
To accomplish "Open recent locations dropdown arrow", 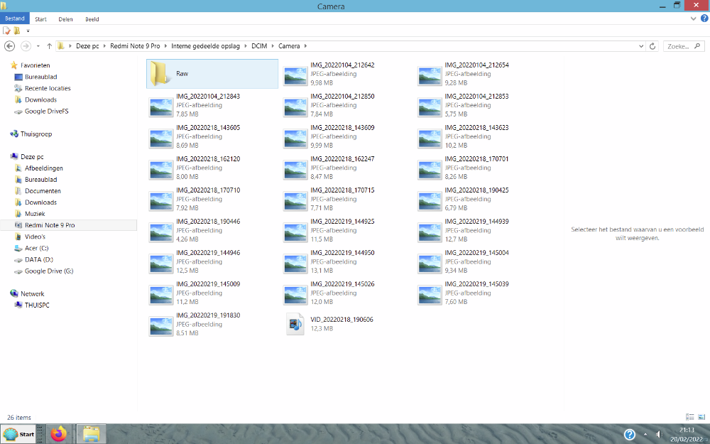I will tap(38, 45).
